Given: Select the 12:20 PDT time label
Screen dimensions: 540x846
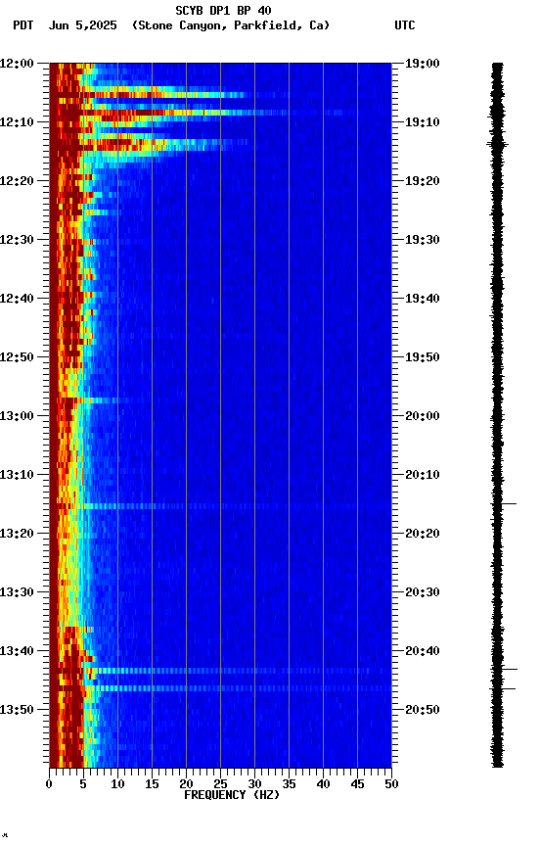Looking at the screenshot, I should point(17,181).
